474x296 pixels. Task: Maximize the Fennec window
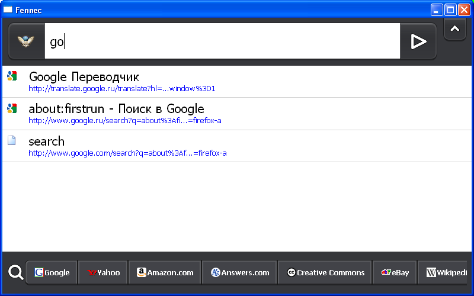point(450,9)
